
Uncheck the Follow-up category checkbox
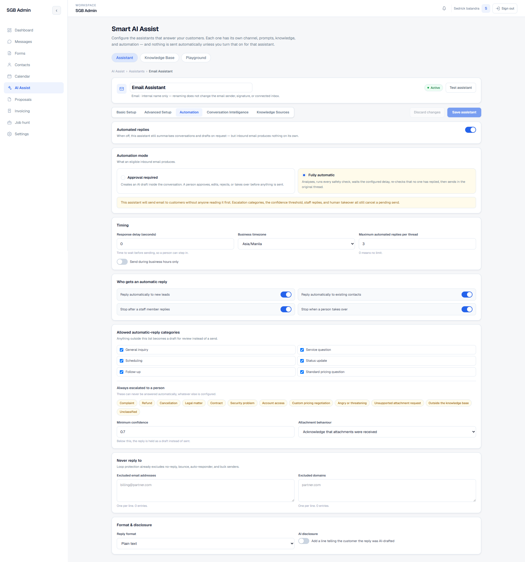tap(122, 372)
